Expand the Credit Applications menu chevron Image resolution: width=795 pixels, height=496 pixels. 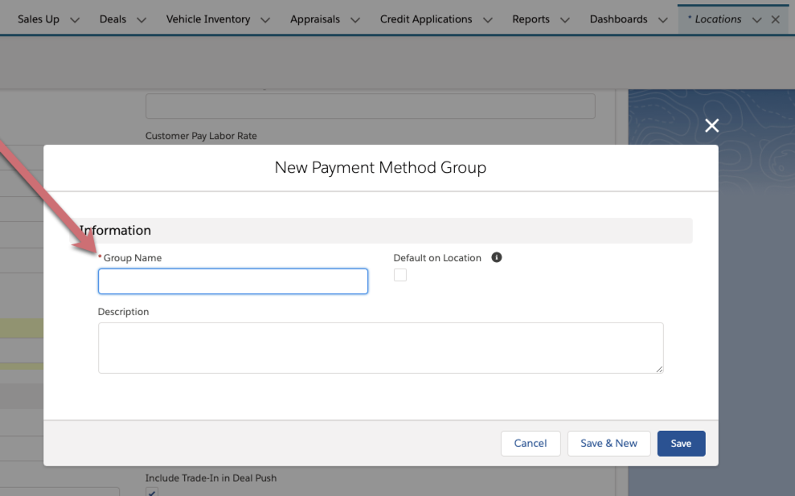[488, 20]
